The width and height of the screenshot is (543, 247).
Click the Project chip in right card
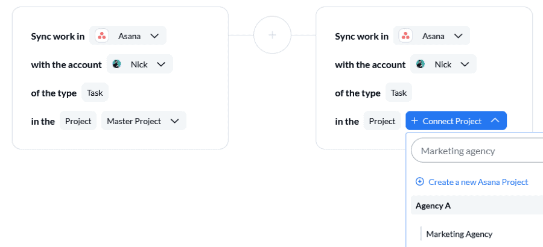pos(382,121)
